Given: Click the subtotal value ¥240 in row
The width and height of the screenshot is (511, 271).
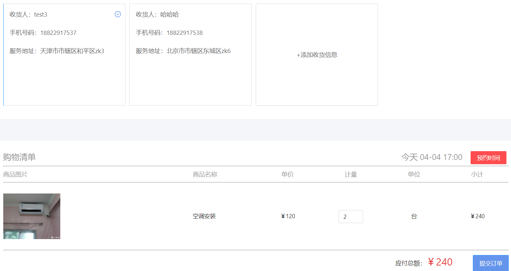Looking at the screenshot, I should point(477,216).
